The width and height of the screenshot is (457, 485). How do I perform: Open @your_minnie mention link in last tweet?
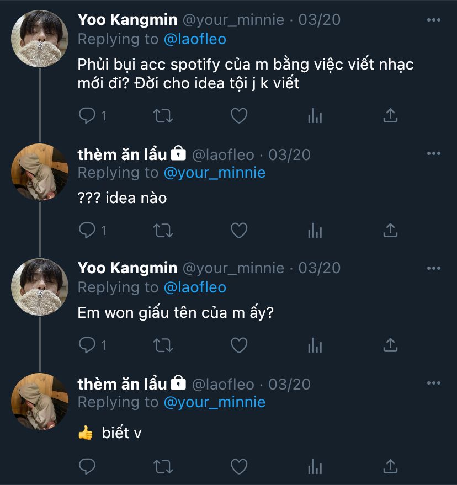[215, 402]
